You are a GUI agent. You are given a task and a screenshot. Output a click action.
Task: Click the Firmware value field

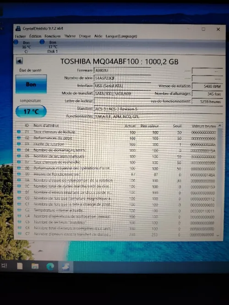pos(122,71)
